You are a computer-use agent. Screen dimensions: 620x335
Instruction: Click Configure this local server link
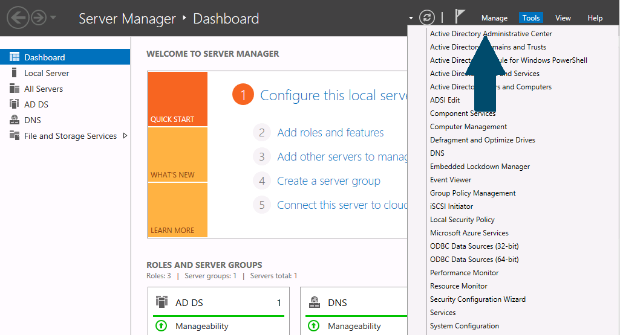(333, 95)
